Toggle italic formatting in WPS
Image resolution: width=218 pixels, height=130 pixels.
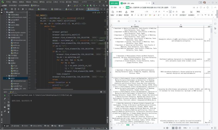[135, 15]
